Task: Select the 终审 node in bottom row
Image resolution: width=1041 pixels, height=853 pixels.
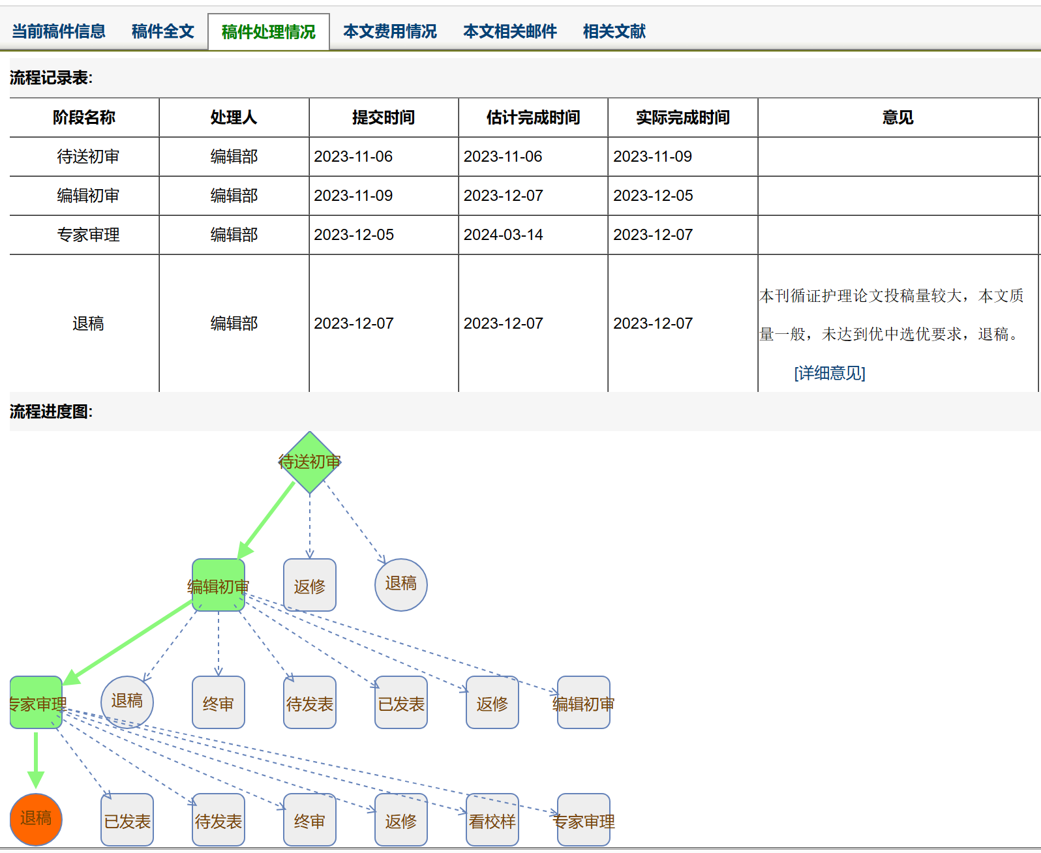Action: coord(310,820)
